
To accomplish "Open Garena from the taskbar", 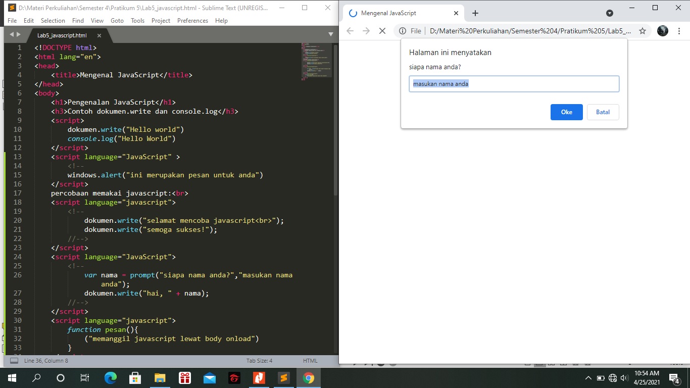I will (x=234, y=377).
